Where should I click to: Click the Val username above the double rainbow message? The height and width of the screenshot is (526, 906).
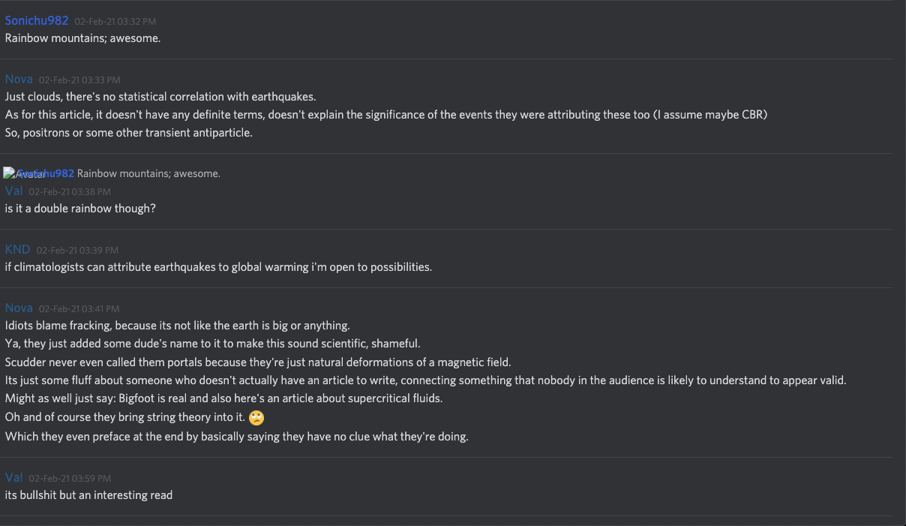[x=13, y=191]
